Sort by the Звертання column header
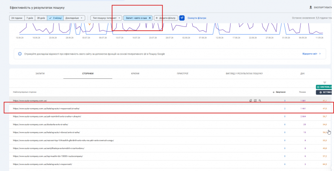Viewport: 334px width, 171px height. 281,92
